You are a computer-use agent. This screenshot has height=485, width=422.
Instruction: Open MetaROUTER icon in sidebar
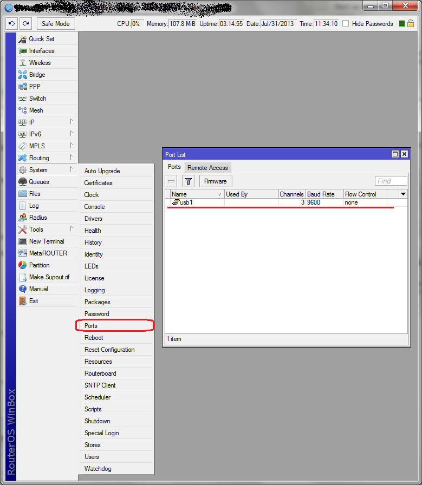pos(23,253)
